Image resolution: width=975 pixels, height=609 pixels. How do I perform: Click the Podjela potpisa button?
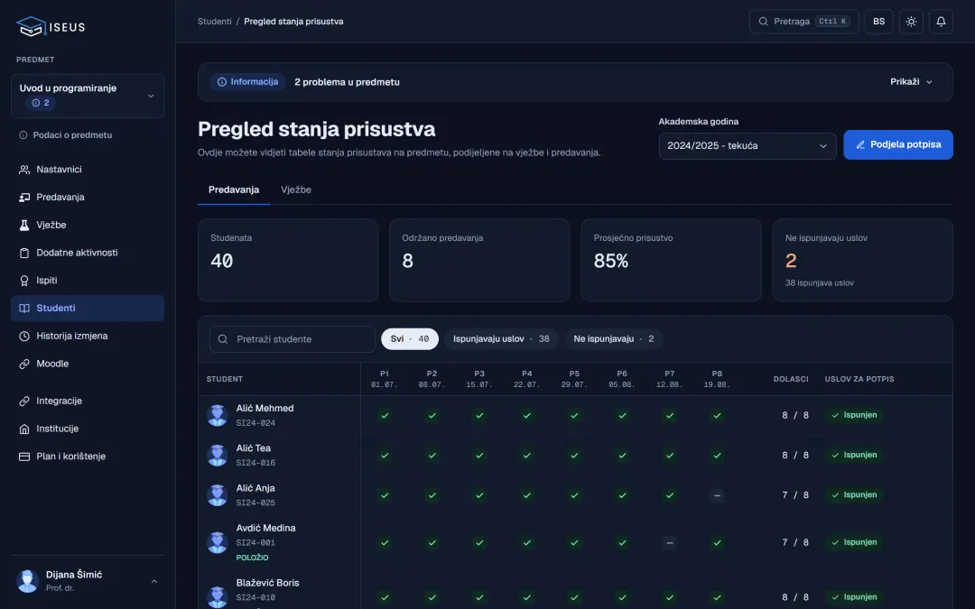[898, 144]
